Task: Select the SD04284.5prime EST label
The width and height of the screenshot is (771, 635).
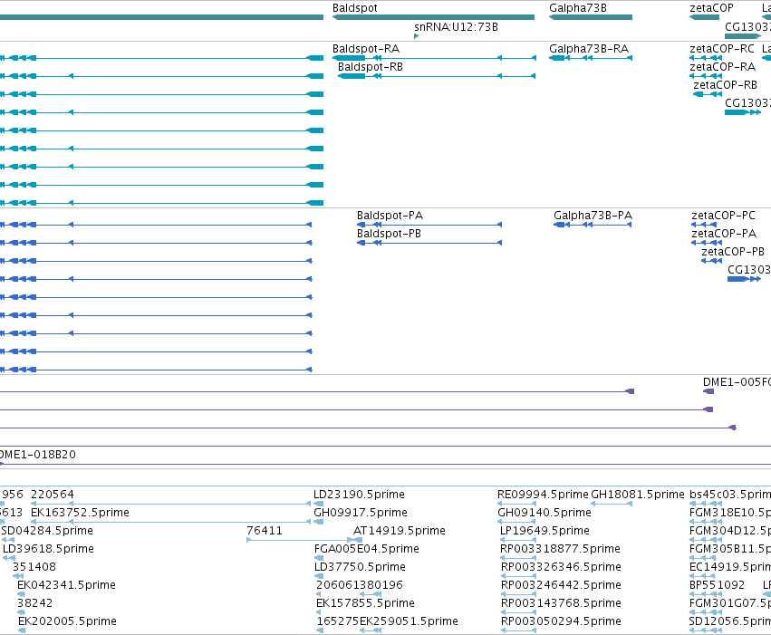Action: click(47, 531)
